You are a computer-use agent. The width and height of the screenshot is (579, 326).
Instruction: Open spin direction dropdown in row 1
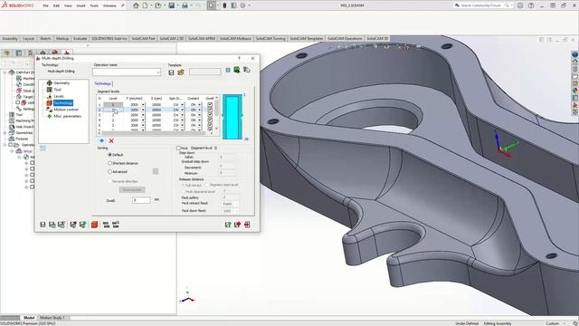182,105
